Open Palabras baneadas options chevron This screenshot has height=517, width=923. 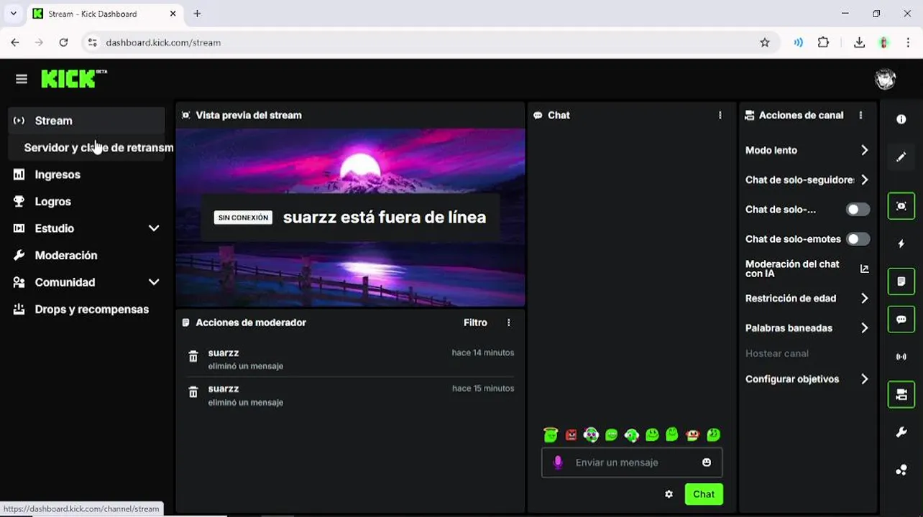865,328
